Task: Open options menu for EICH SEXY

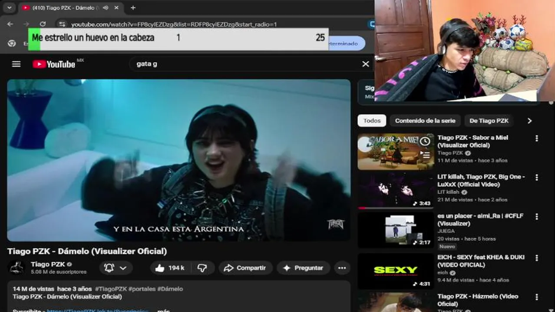Action: (537, 258)
